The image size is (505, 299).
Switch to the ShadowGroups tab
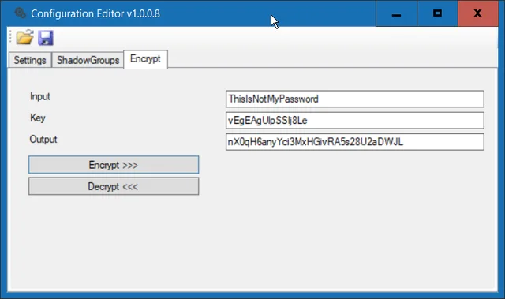pos(88,60)
